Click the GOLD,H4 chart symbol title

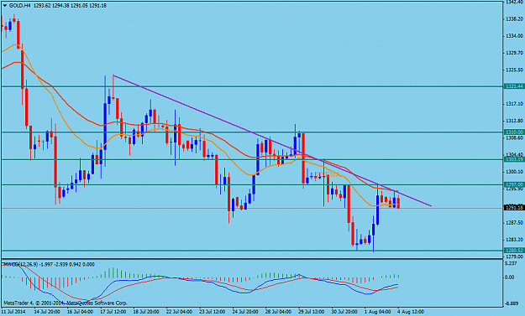pos(20,6)
